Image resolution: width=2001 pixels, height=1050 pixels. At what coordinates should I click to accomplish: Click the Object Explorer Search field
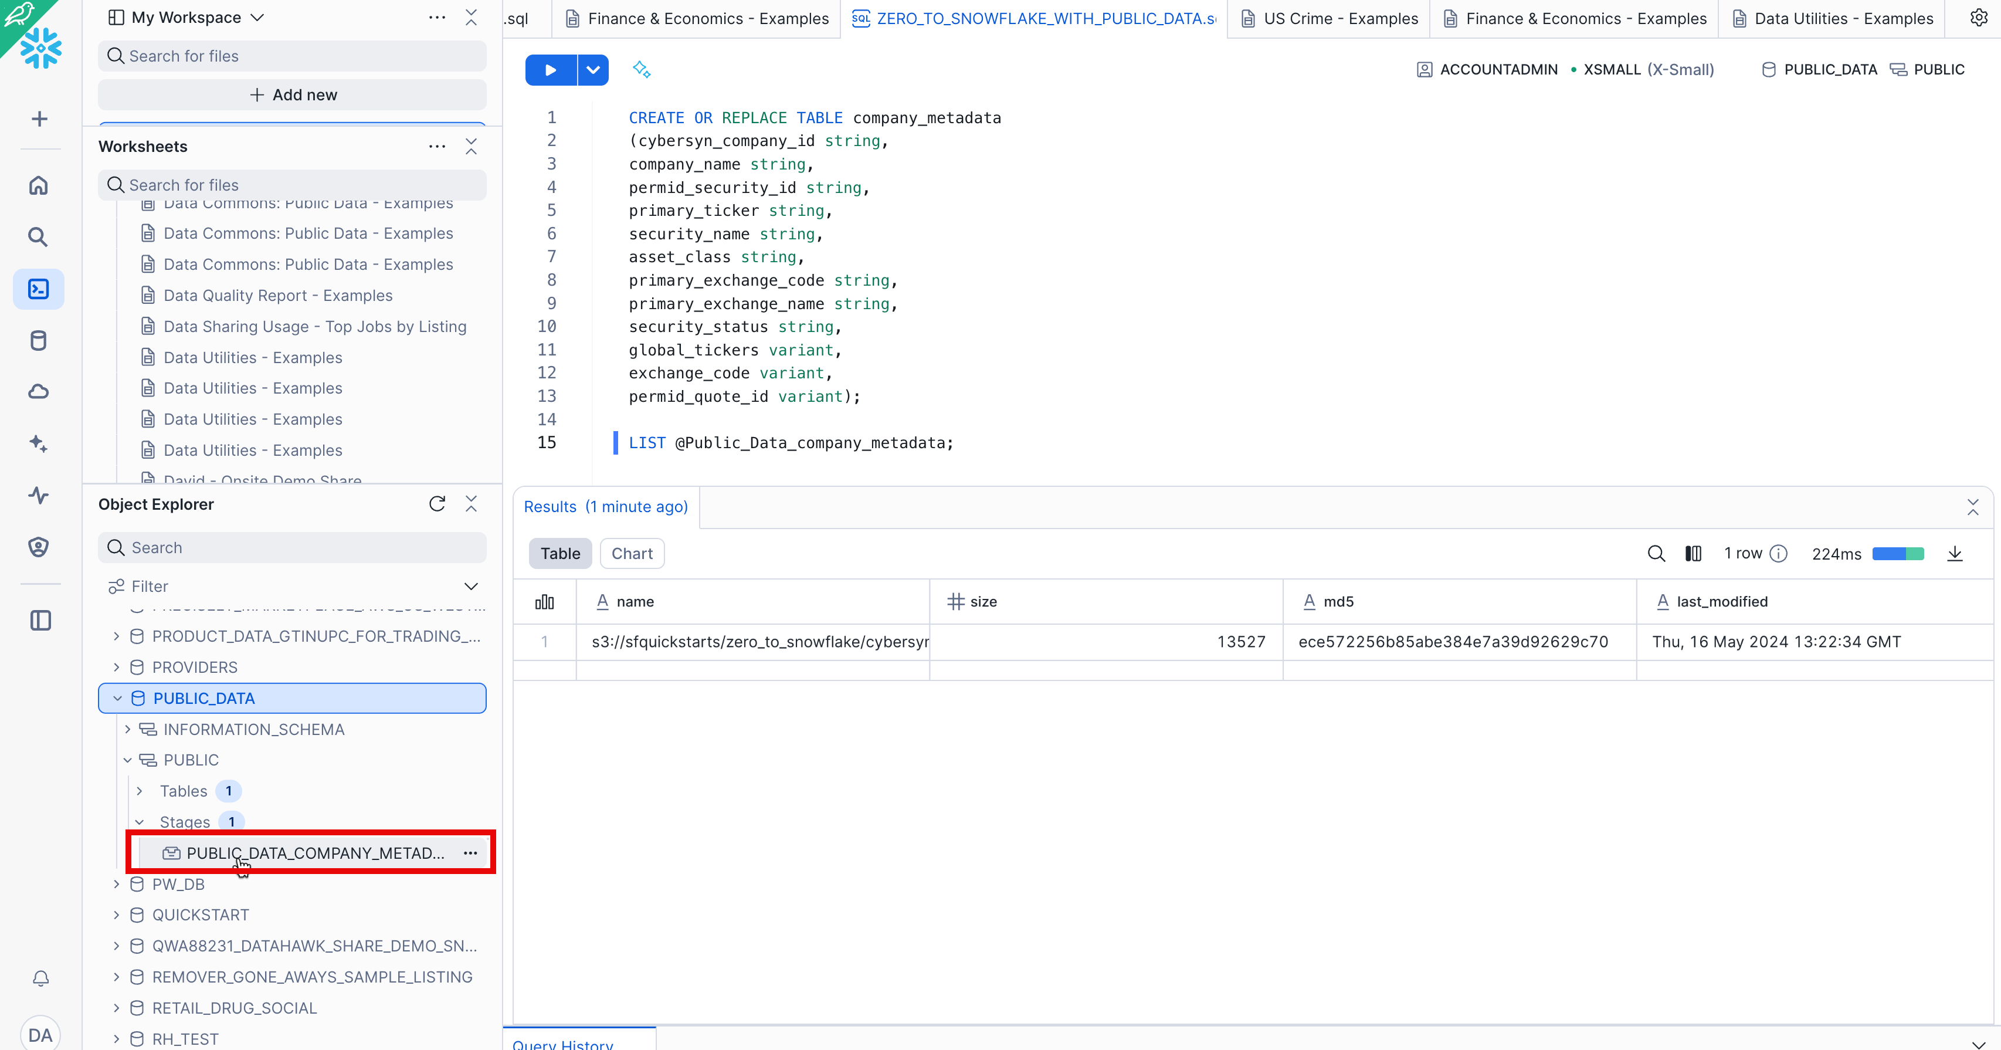point(292,547)
